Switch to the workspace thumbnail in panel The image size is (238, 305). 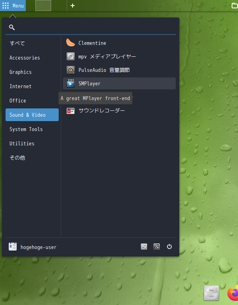point(43,6)
